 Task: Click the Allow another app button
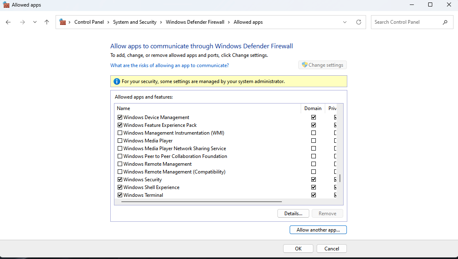tap(318, 230)
